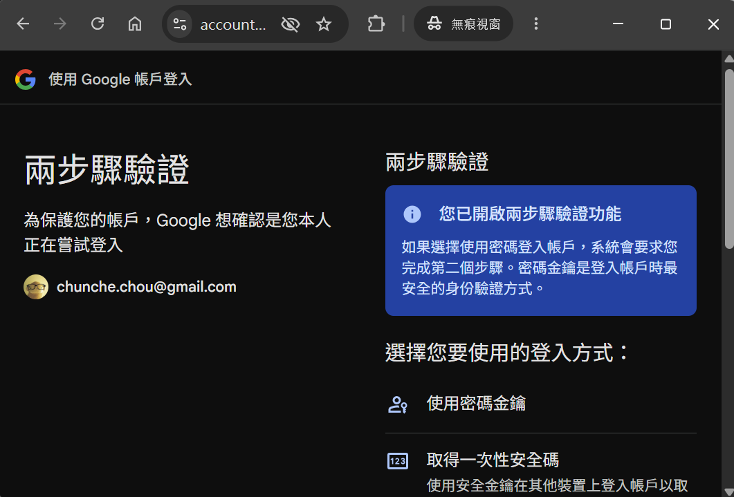Close the browser window

point(713,24)
